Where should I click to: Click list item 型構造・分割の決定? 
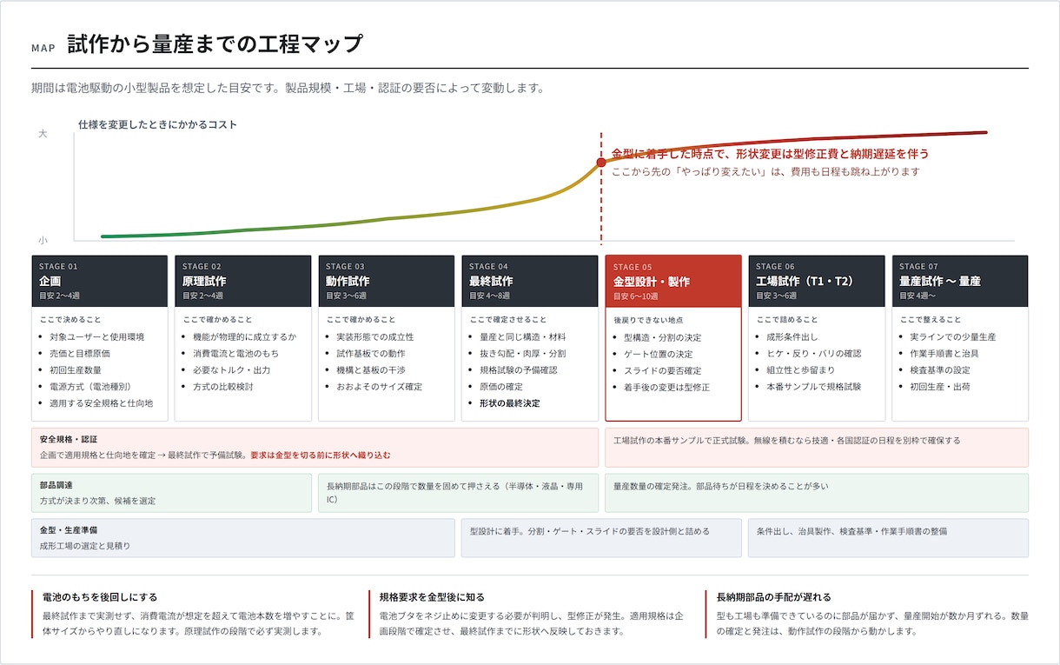click(663, 337)
